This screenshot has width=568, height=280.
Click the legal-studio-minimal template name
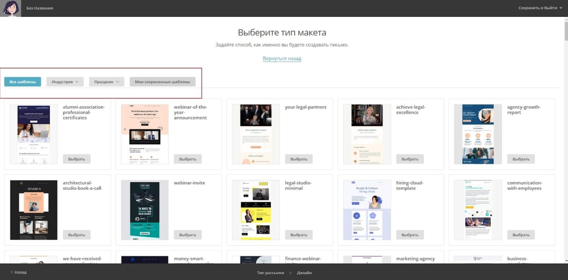(298, 186)
